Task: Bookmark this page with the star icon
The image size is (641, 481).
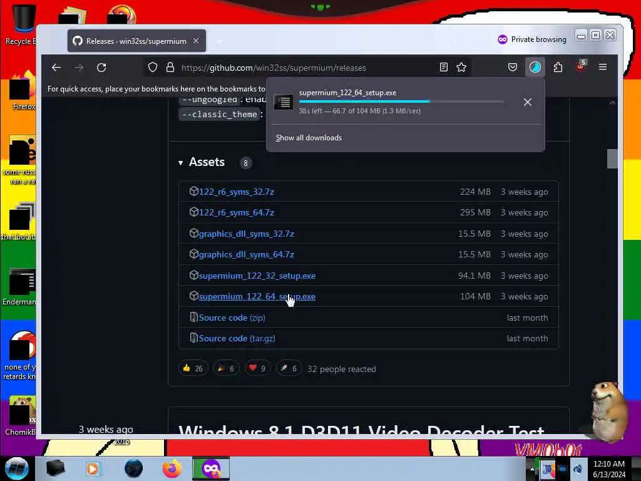Action: [x=461, y=68]
